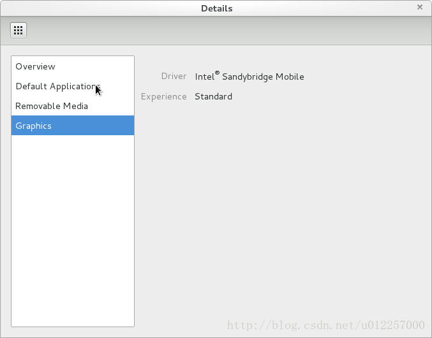Open the Default Applications section
432x338 pixels.
[73, 86]
